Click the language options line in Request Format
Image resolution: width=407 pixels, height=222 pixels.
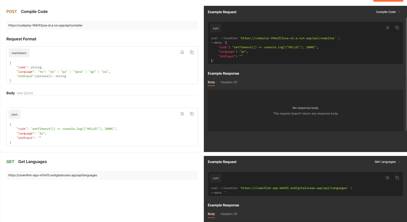pos(63,72)
